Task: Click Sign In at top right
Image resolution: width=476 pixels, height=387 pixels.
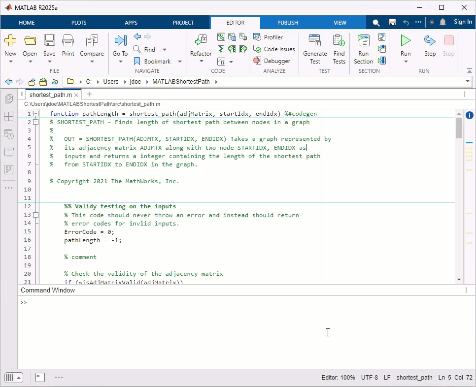Action: point(463,22)
